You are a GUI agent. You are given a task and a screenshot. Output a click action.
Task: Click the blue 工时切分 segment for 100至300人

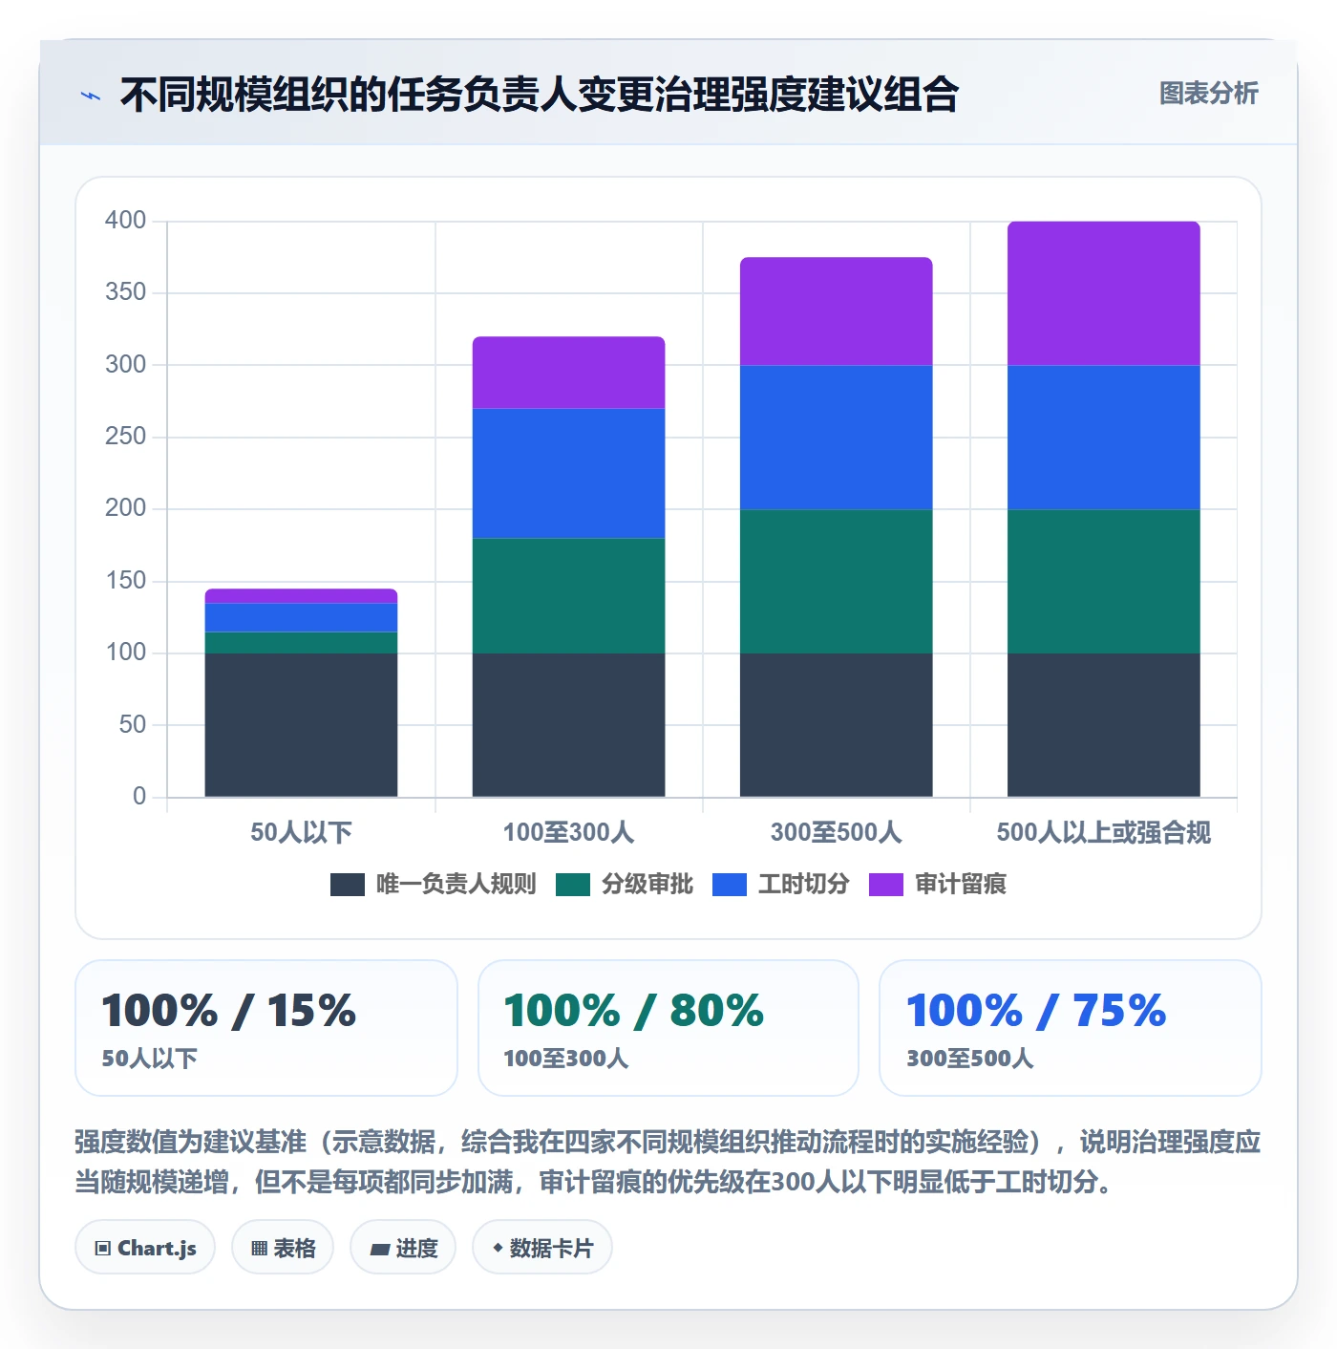(x=569, y=474)
